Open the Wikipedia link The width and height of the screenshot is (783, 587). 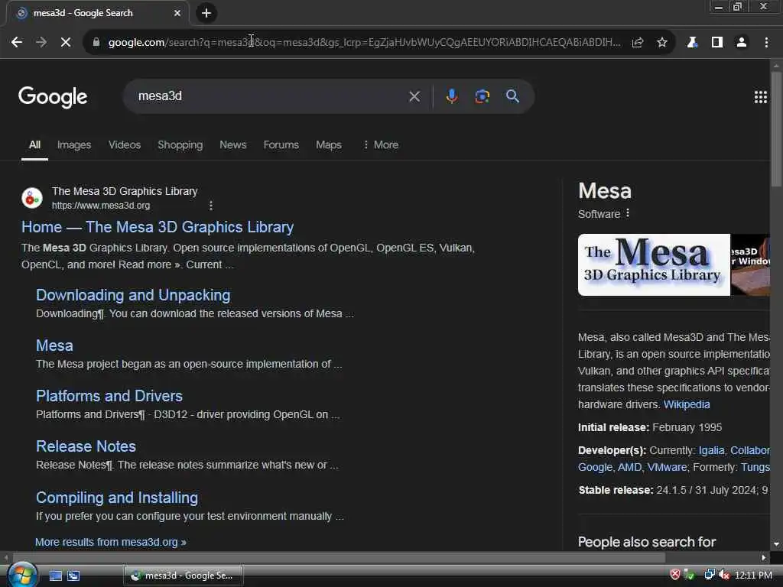(687, 404)
